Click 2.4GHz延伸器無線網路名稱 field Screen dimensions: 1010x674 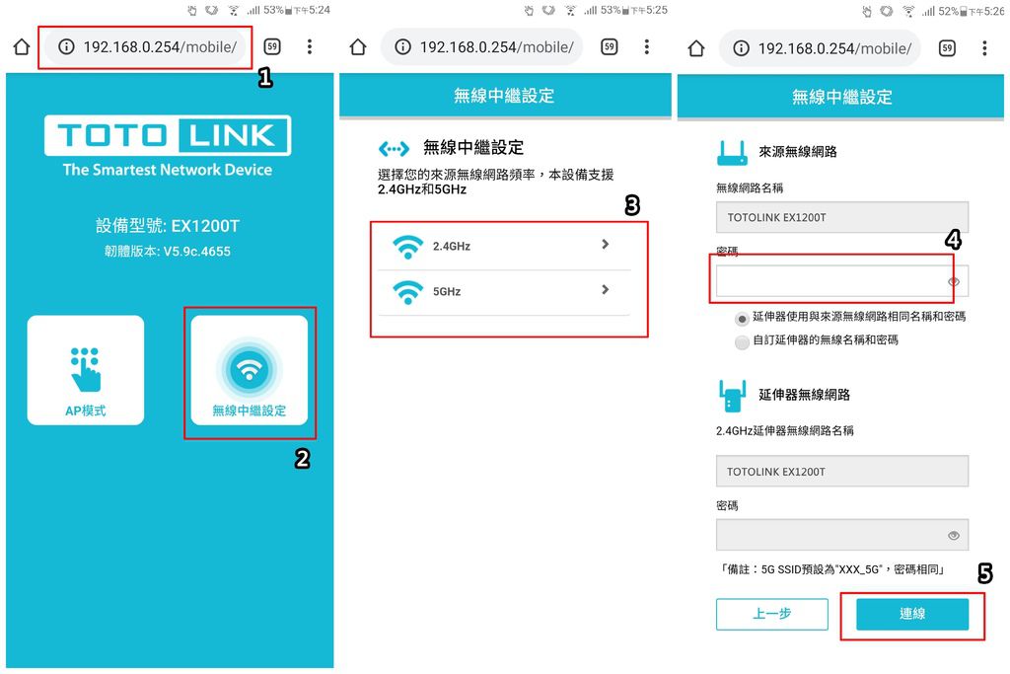coord(842,471)
